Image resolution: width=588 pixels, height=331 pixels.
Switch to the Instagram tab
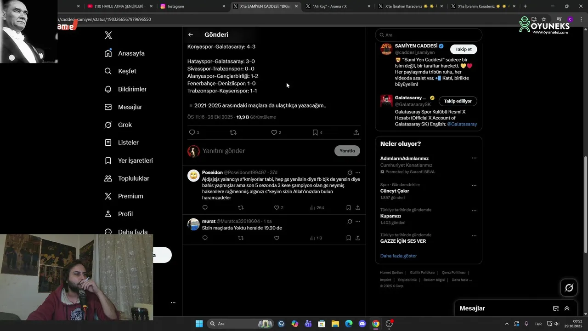193,6
